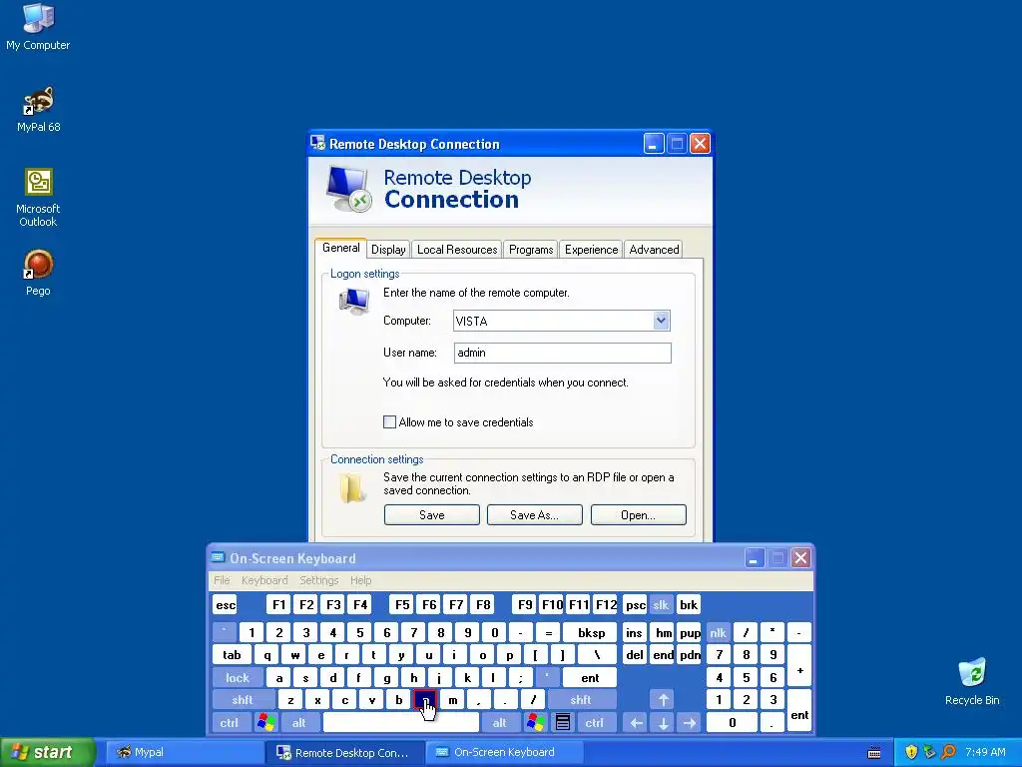
Task: Click the brk key
Action: point(689,604)
